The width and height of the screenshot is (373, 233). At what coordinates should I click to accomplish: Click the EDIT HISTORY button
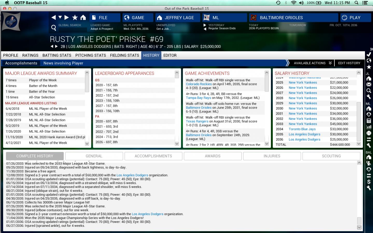pyautogui.click(x=349, y=63)
